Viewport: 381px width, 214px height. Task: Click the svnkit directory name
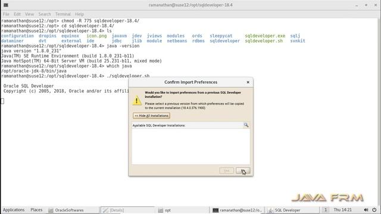point(298,41)
